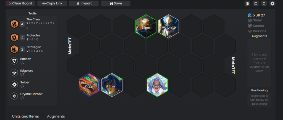Expand the up-down arrows collapse control
Viewport: 283px width, 120px height.
(264, 3)
